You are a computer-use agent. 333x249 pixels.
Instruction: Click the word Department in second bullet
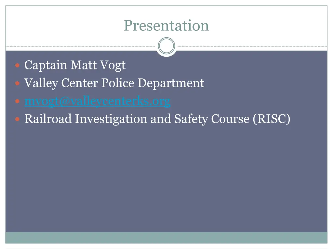[x=171, y=83]
